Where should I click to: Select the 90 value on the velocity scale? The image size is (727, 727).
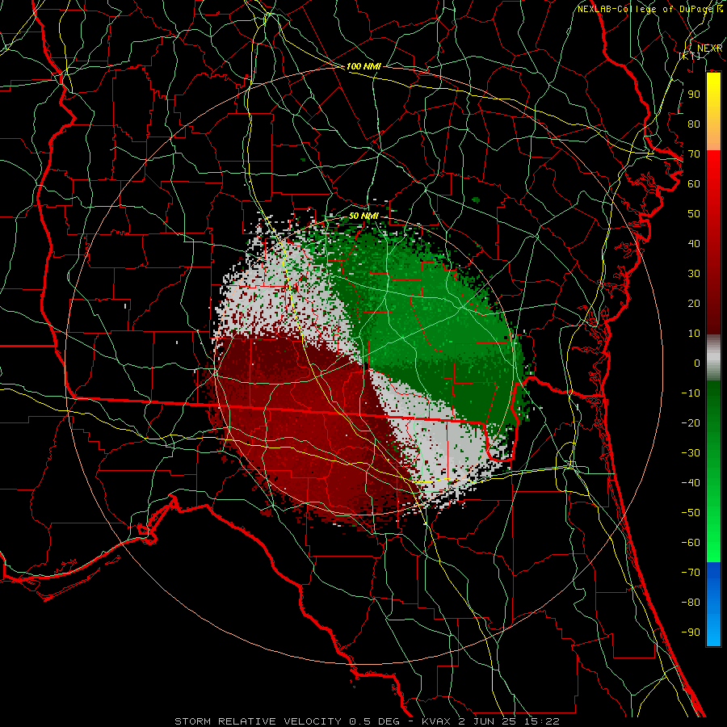(694, 95)
